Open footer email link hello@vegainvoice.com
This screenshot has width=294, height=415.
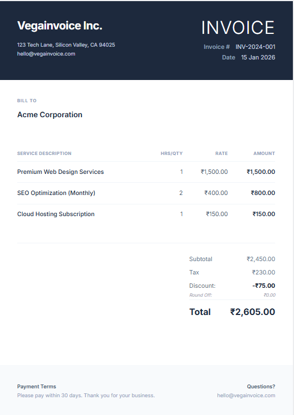click(x=246, y=396)
